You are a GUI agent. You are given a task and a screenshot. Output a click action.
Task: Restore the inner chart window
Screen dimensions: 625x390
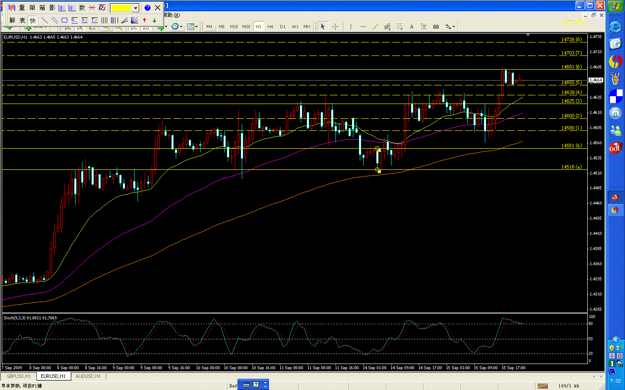pos(593,15)
